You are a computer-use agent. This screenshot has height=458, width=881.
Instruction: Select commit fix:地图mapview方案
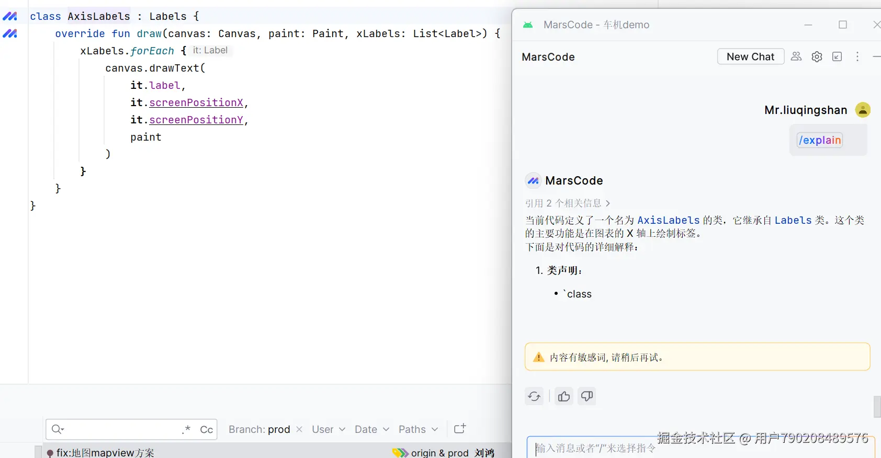pyautogui.click(x=105, y=453)
